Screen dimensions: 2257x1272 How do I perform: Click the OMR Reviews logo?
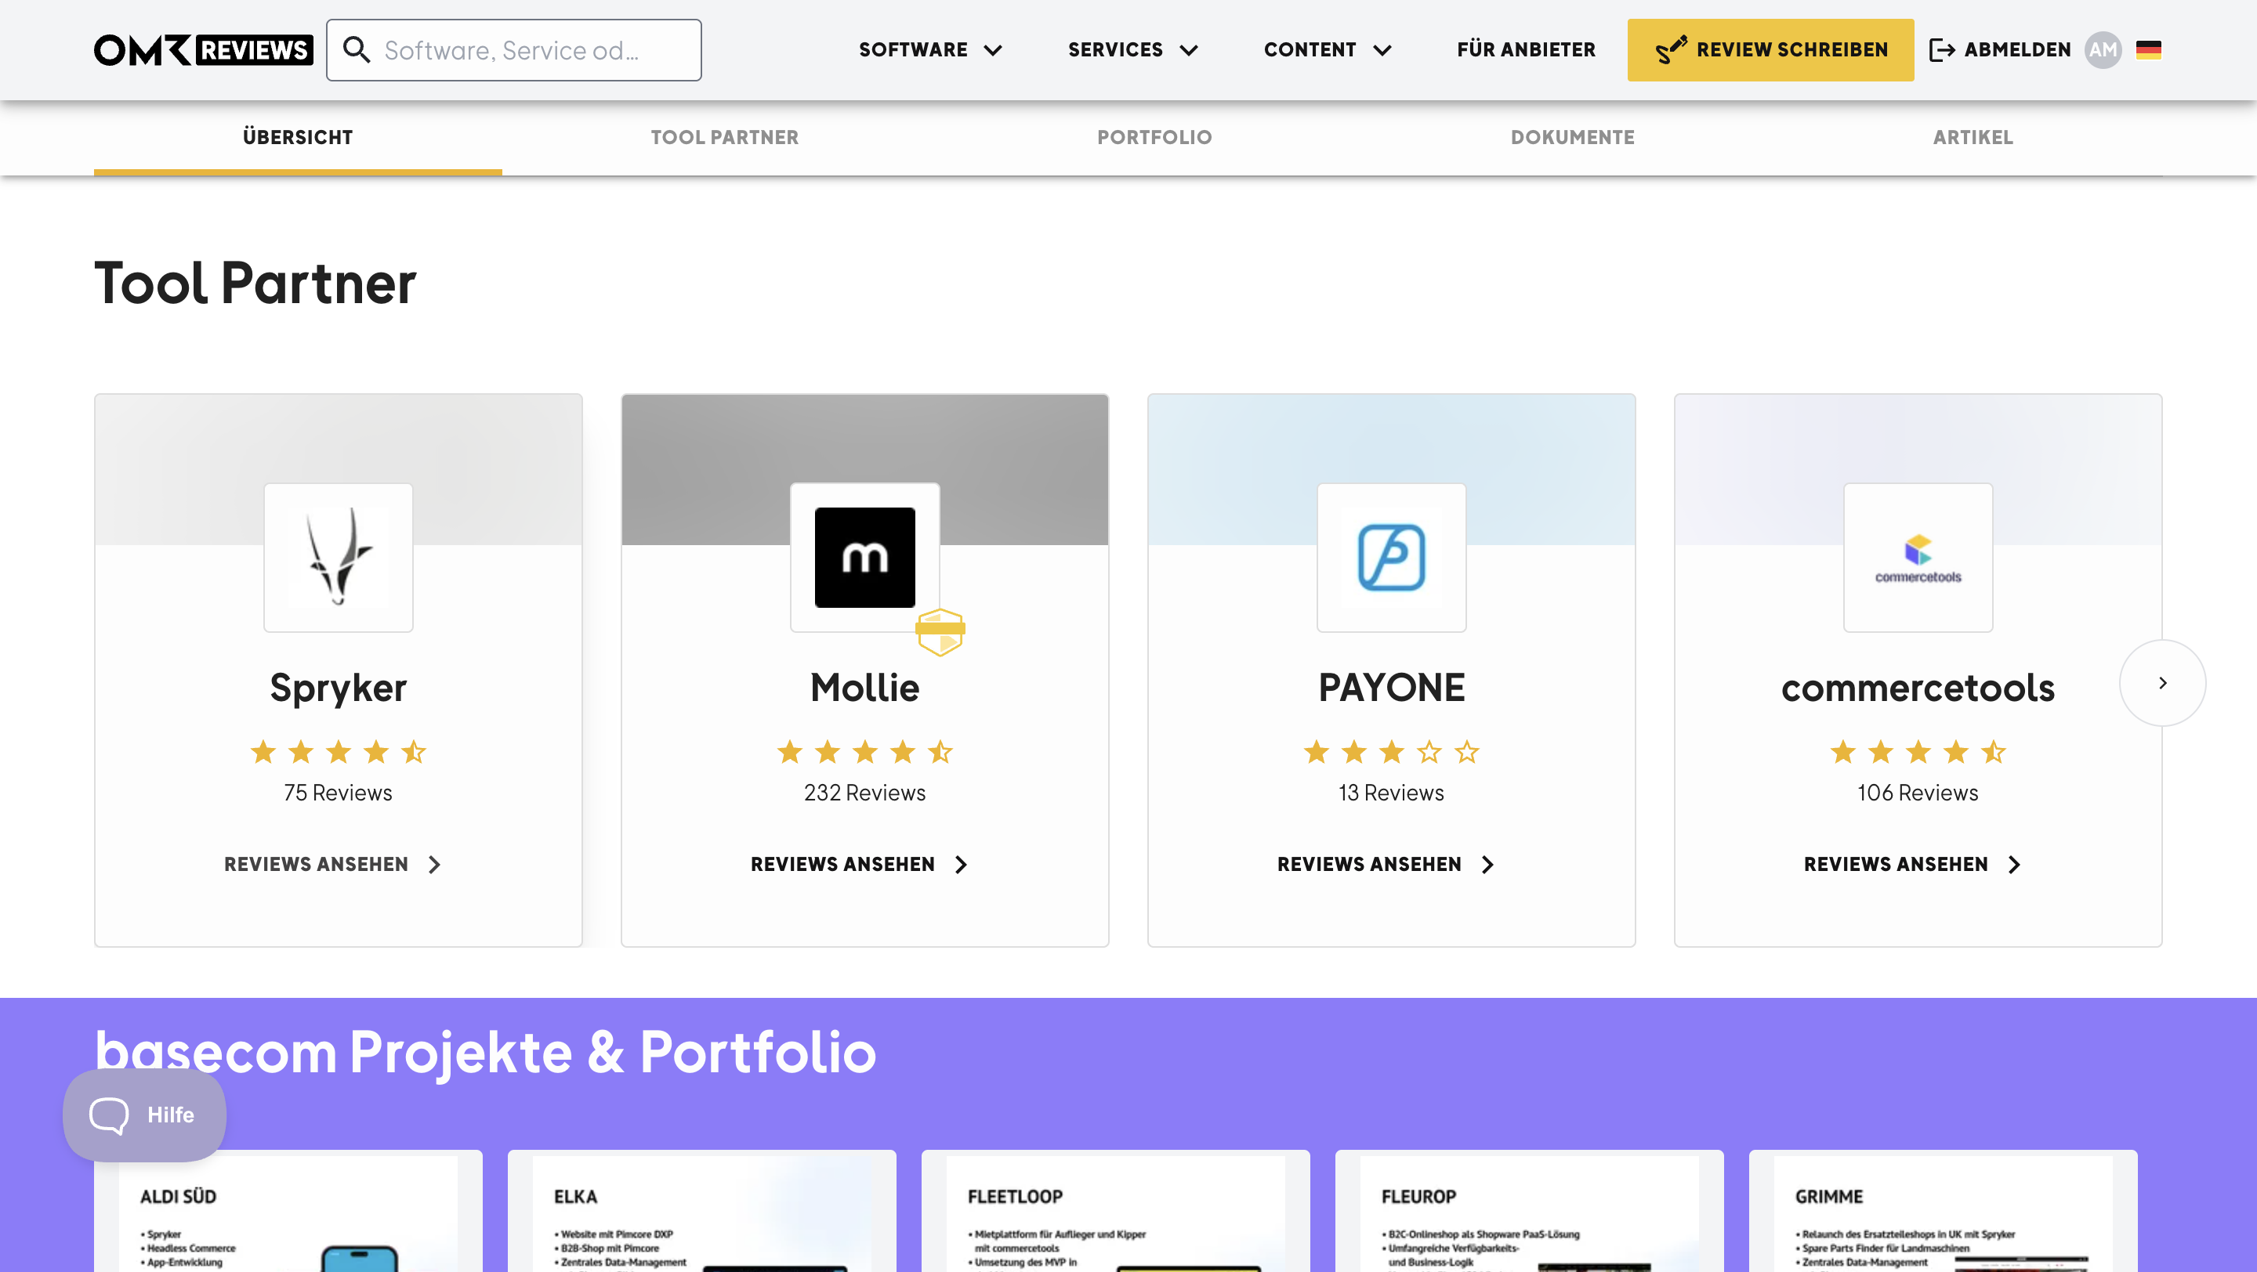click(x=203, y=50)
